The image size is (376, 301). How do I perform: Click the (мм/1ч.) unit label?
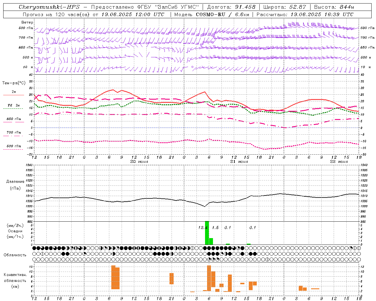[x=15, y=237]
